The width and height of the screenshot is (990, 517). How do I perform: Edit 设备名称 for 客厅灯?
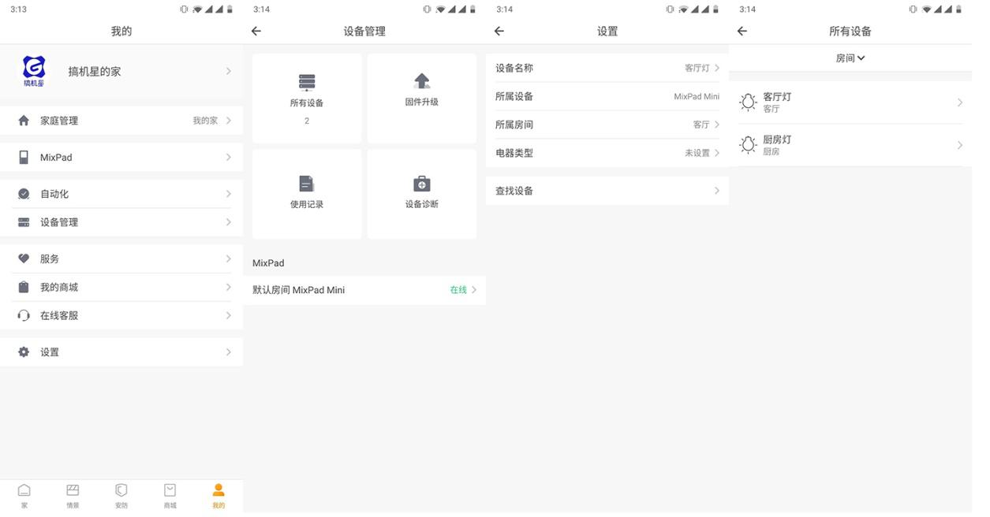(x=606, y=68)
